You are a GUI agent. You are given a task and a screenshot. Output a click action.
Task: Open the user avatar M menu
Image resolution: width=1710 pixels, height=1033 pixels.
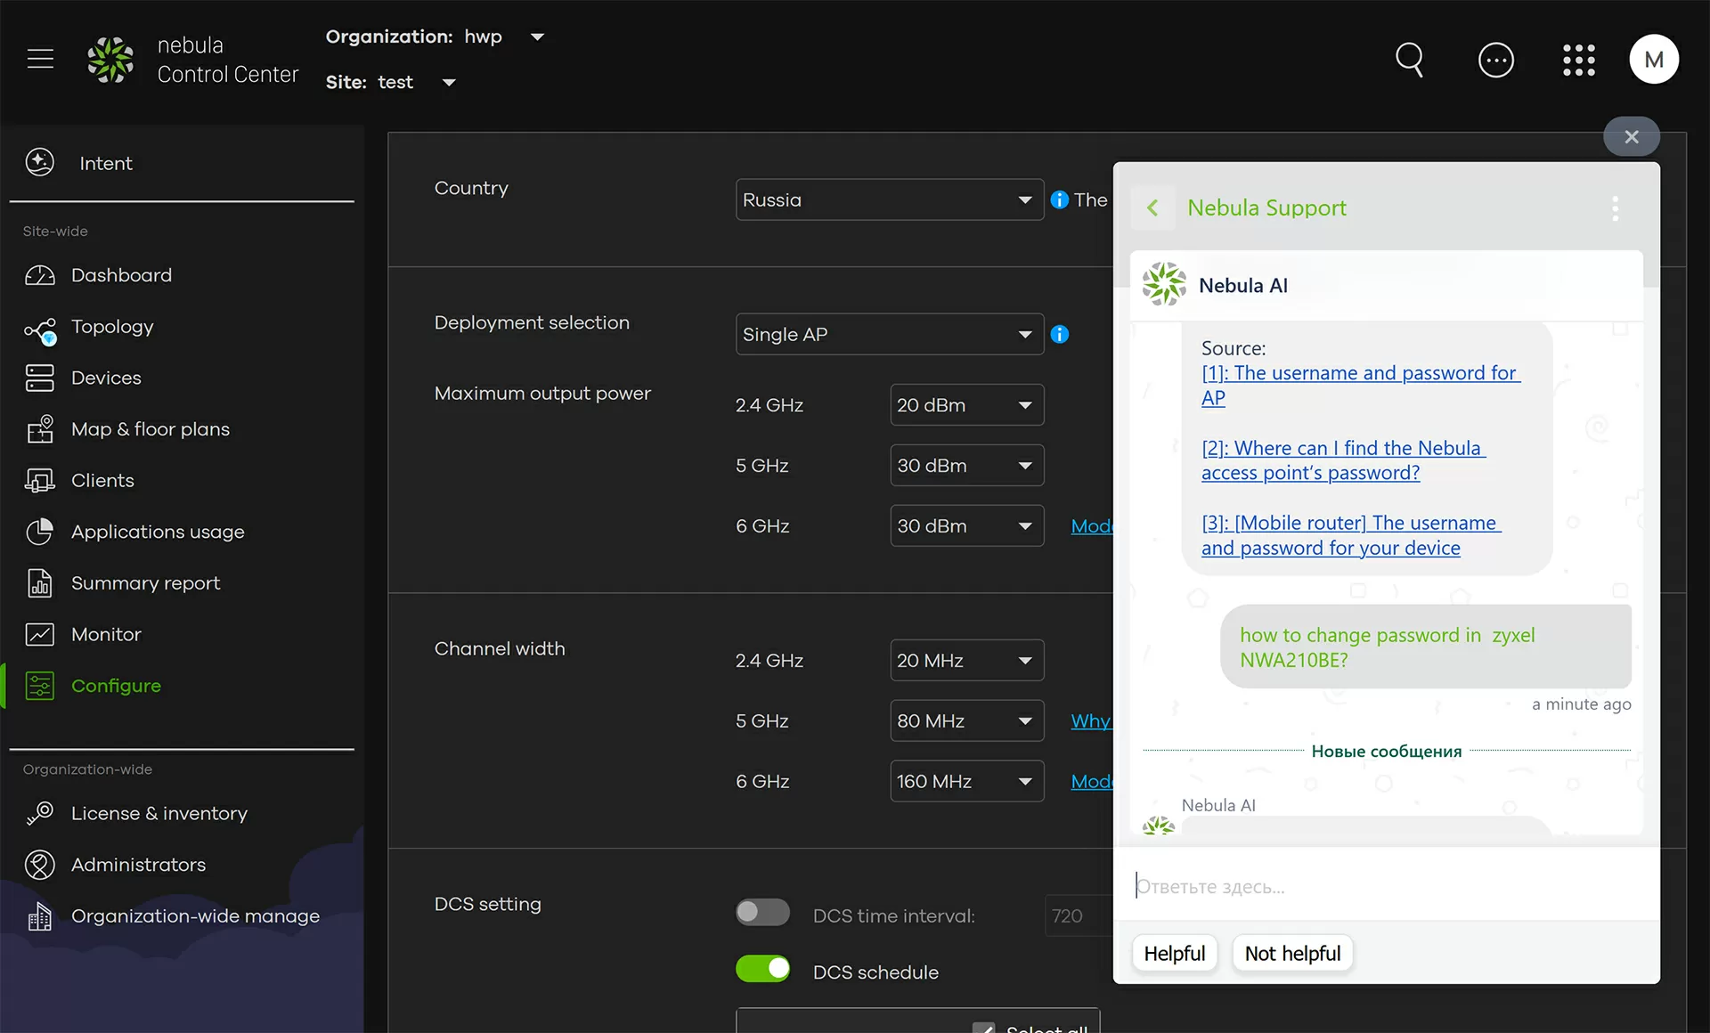pos(1654,60)
